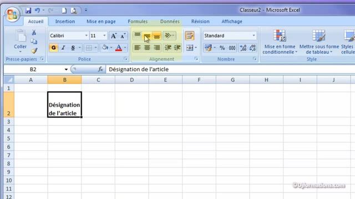Cut selection with the scissors icon

coord(34,33)
